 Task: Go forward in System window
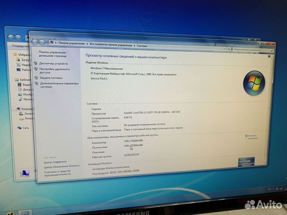42,43
